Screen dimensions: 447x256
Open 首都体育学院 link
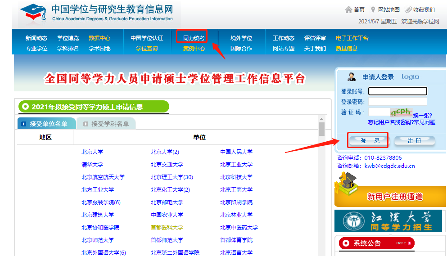coord(236,240)
